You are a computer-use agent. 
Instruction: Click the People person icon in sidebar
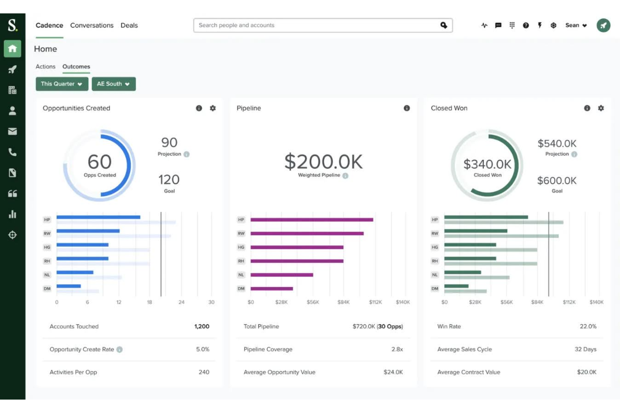[12, 111]
